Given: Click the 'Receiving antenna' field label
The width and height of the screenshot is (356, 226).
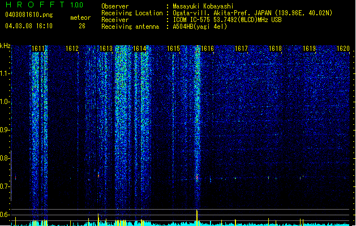Looking at the screenshot, I should click(130, 27).
